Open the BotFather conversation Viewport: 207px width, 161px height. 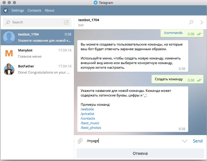(37, 69)
